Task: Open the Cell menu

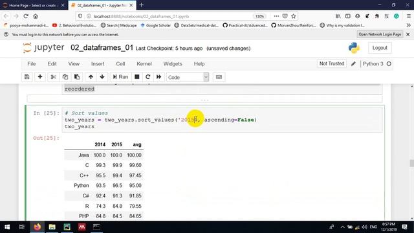Action: (x=120, y=64)
